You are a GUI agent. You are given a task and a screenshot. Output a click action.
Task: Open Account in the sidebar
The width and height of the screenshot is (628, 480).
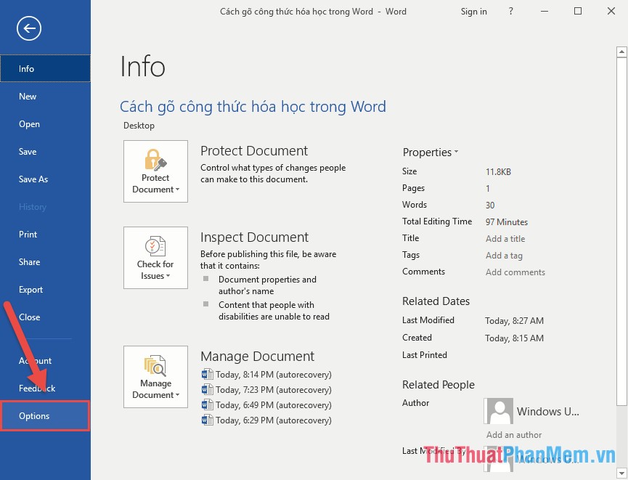click(x=45, y=361)
